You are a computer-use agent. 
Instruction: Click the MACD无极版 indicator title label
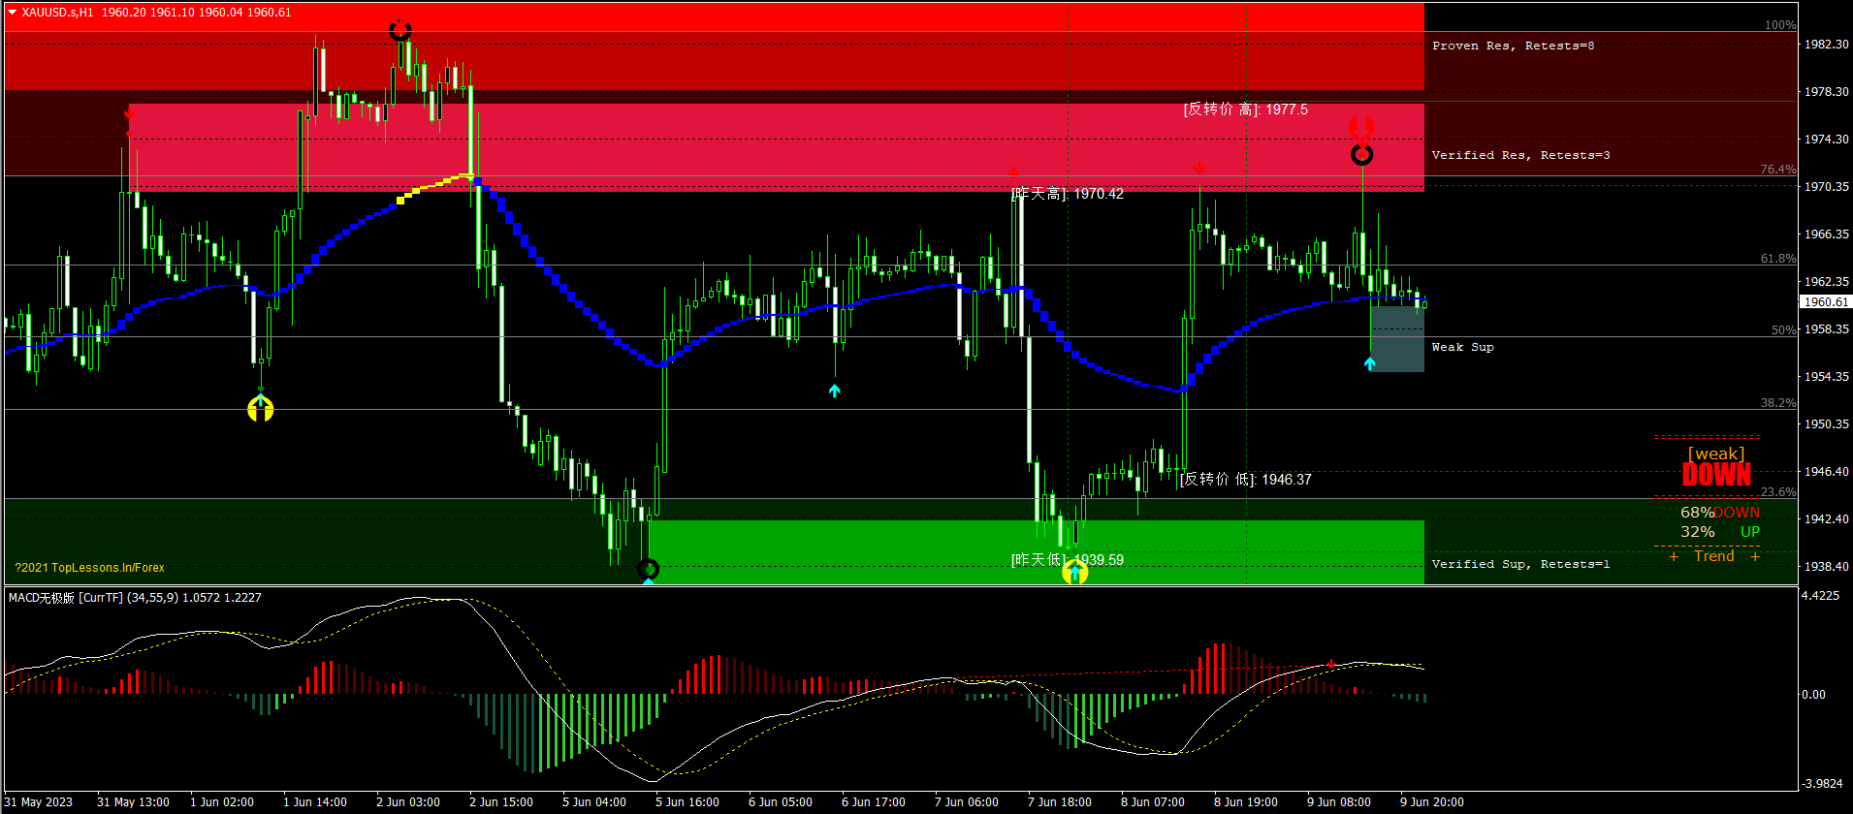coord(135,598)
